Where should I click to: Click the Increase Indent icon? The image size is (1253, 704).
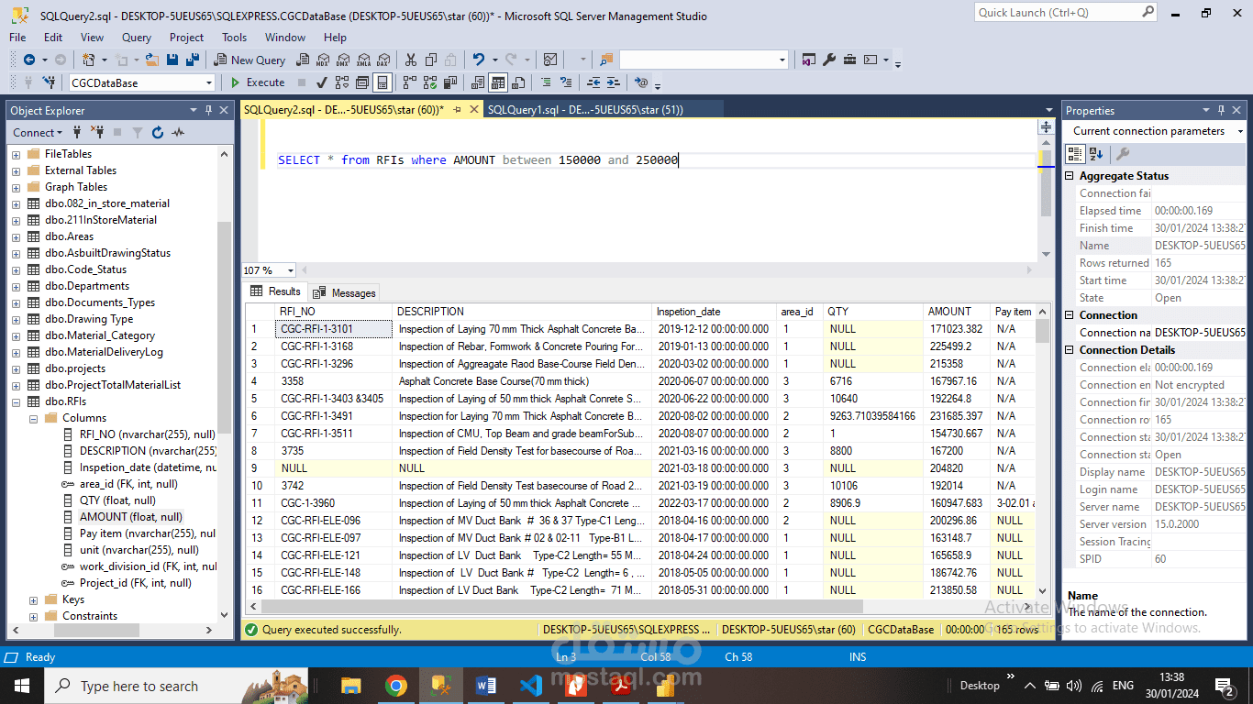point(614,82)
